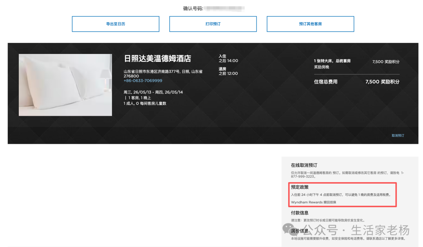Select the text Wyndham Rewards 赎回担保
The height and width of the screenshot is (247, 423).
point(313,202)
